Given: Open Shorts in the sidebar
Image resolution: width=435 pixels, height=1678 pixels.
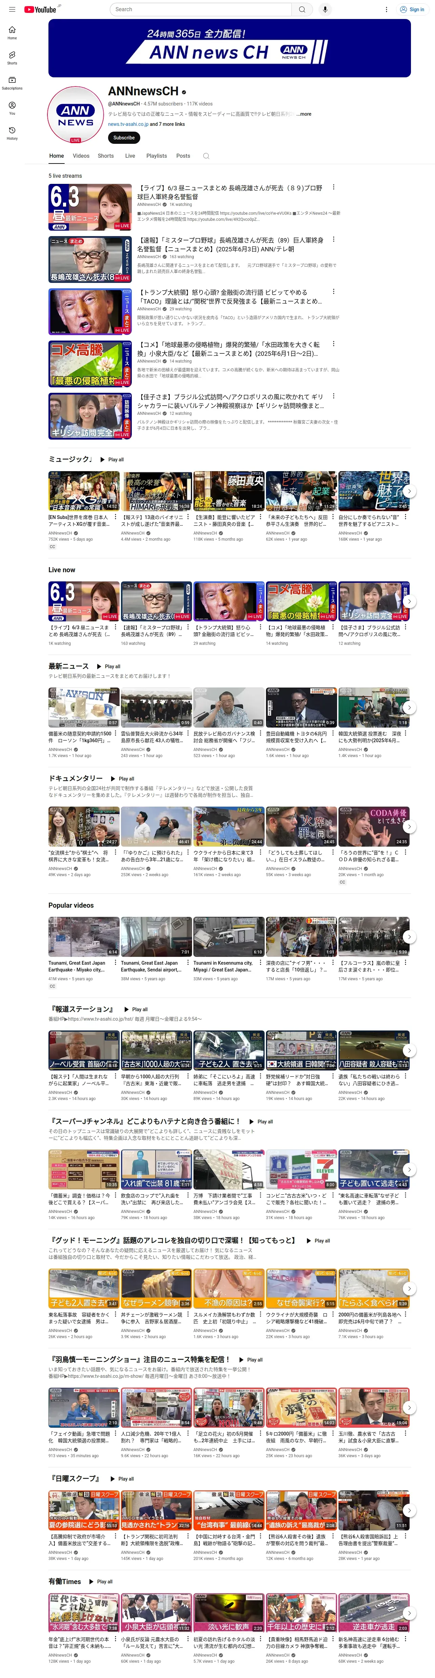Looking at the screenshot, I should click(x=12, y=58).
